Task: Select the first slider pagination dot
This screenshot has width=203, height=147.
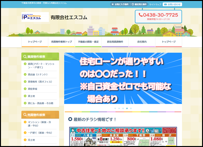Action: click(115, 108)
